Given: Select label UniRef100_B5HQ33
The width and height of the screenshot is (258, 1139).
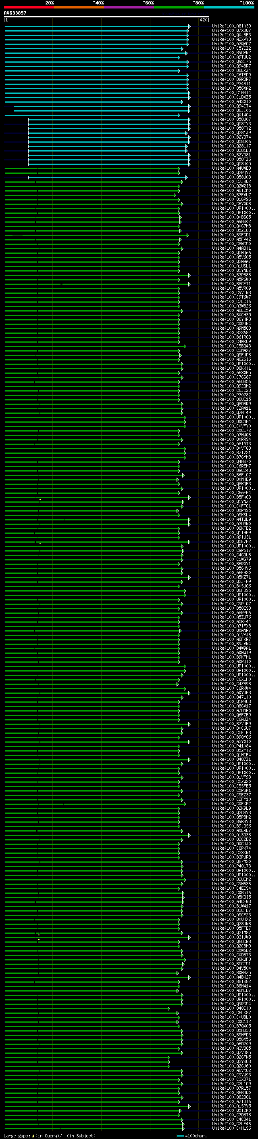Looking at the screenshot, I should point(231,1030).
